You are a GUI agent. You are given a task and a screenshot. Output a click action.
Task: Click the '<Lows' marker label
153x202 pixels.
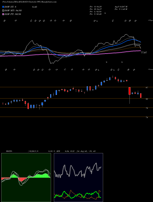150,69
